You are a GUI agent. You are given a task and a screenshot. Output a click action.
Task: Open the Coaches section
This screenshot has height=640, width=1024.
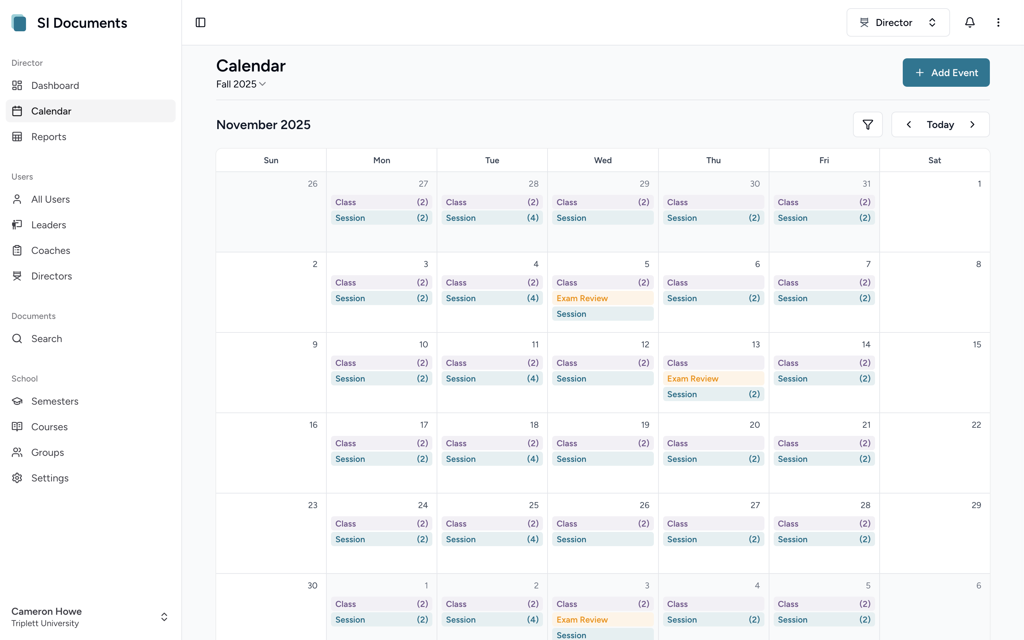point(50,250)
